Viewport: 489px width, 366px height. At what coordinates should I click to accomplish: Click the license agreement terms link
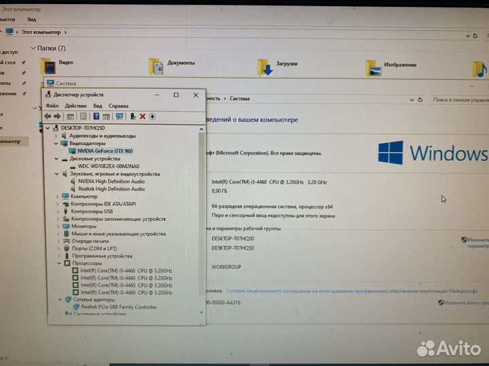pyautogui.click(x=352, y=291)
